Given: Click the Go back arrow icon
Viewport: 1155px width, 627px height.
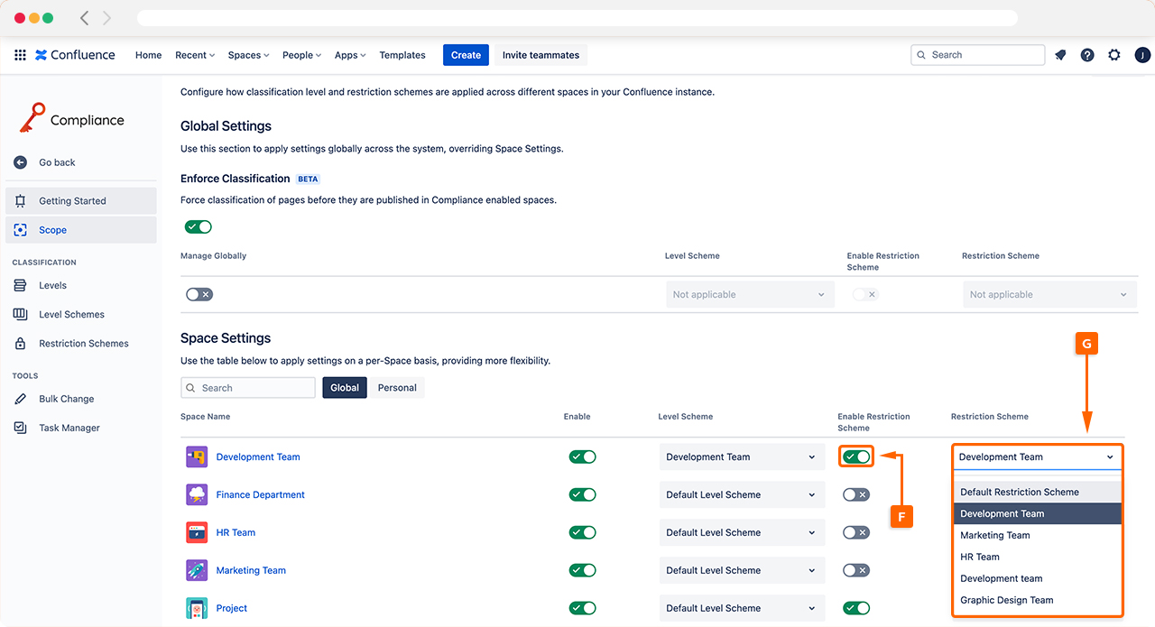Looking at the screenshot, I should click(x=20, y=162).
